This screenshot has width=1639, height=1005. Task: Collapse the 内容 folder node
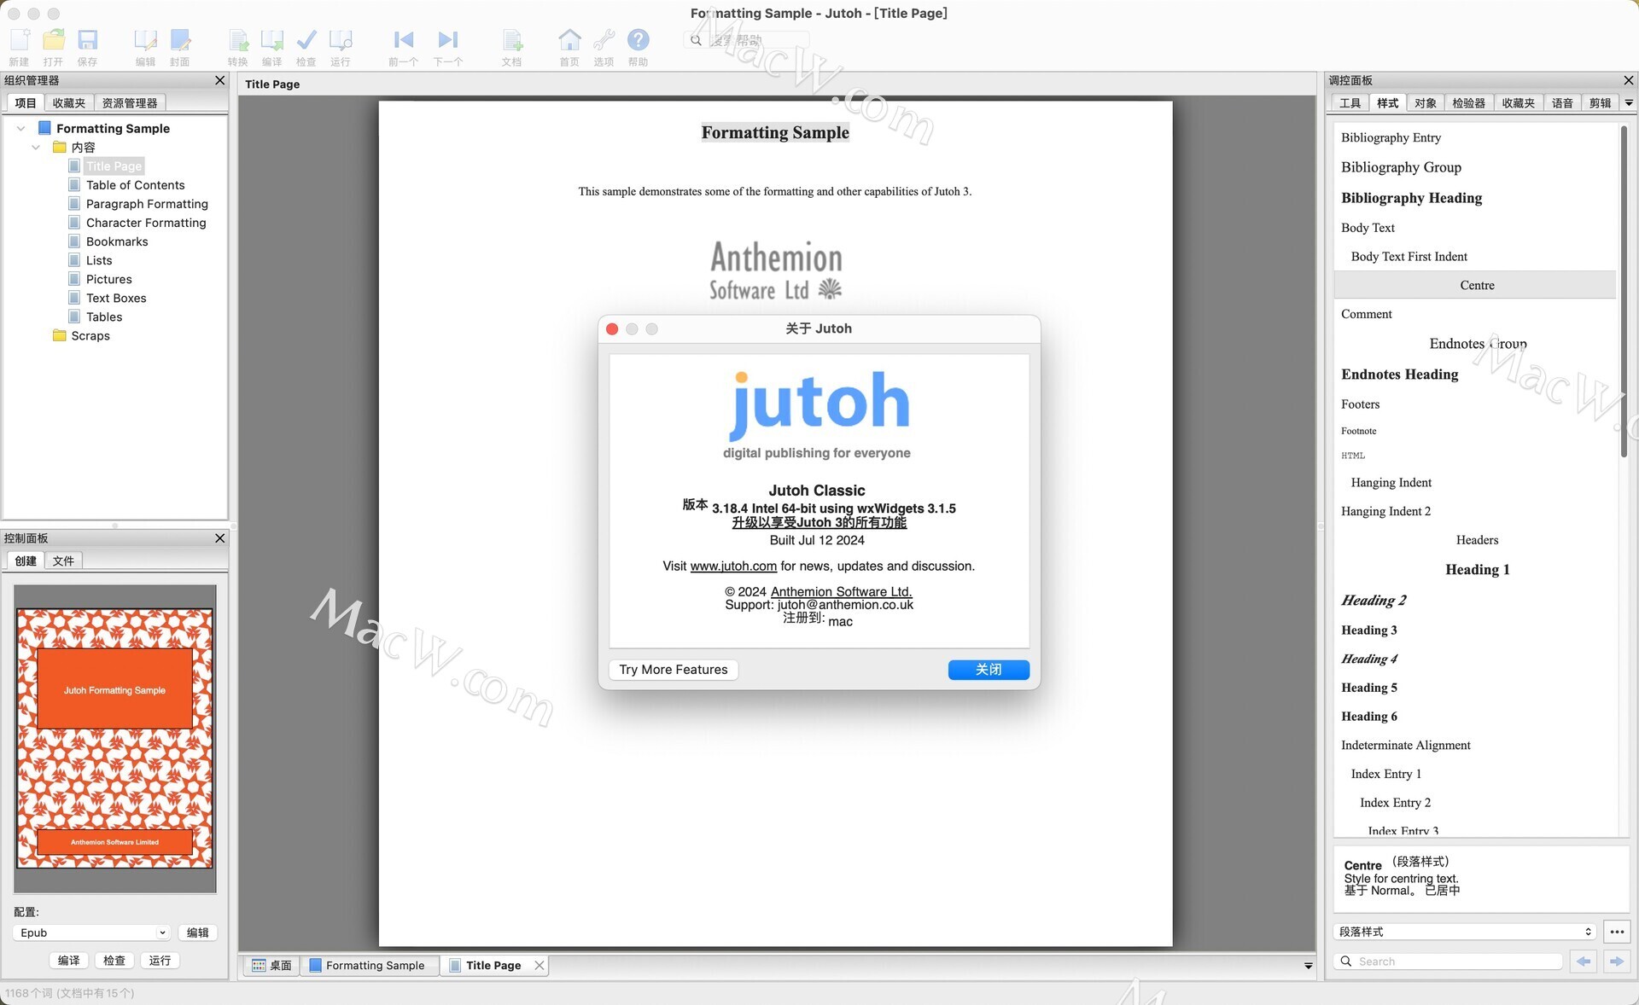coord(36,148)
